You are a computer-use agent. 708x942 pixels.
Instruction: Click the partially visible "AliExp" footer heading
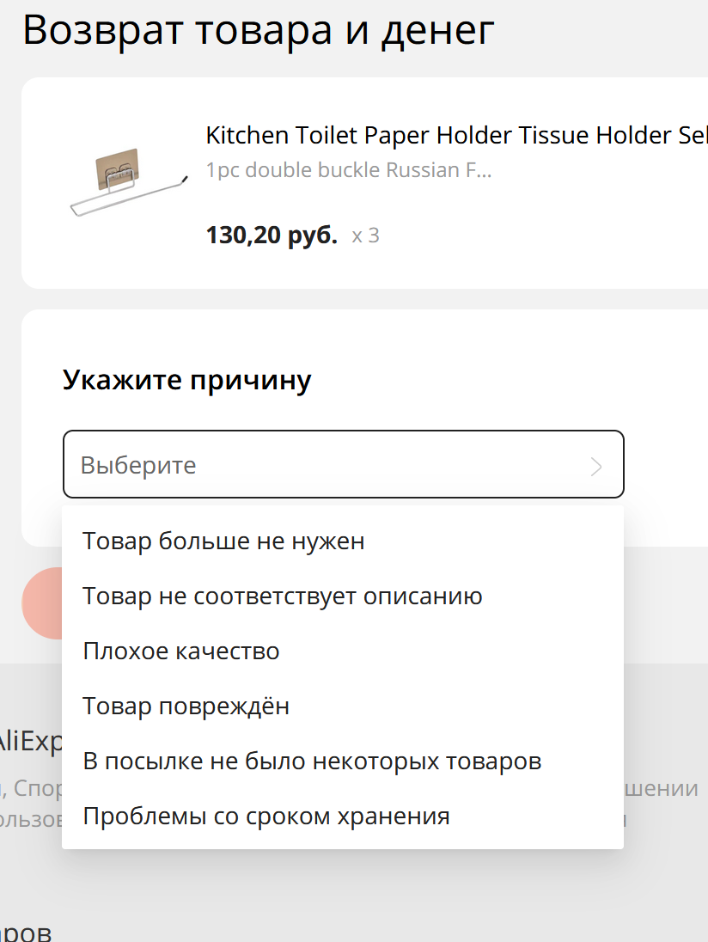[31, 742]
